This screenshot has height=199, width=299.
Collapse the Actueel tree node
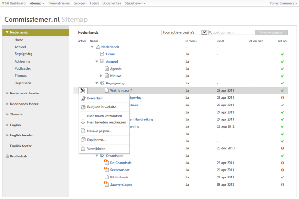click(97, 62)
